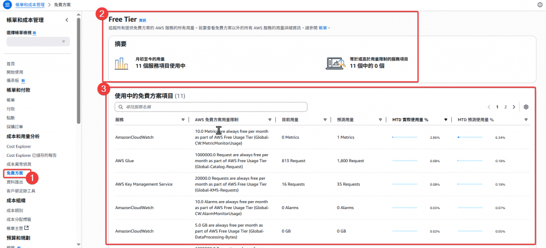
Task: Click the 813 Request current usage
Action: (294, 161)
